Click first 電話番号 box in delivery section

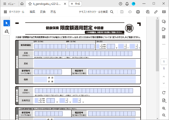point(90,114)
